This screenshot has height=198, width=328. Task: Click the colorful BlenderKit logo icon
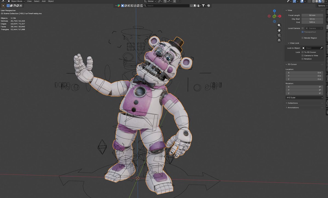coord(119,6)
